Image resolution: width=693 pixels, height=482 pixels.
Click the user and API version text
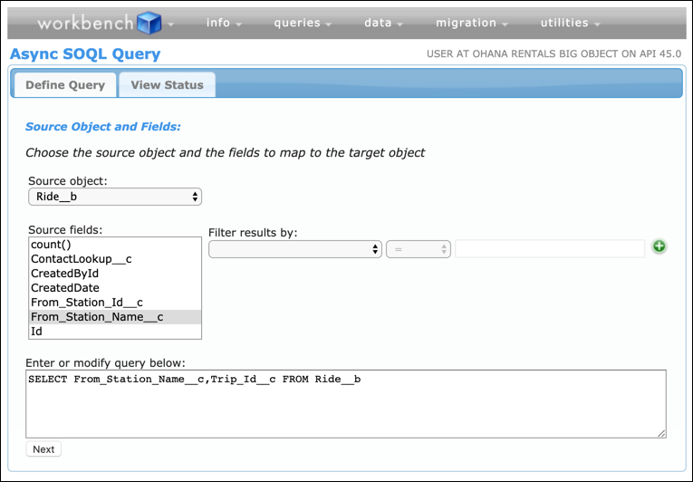tap(553, 54)
